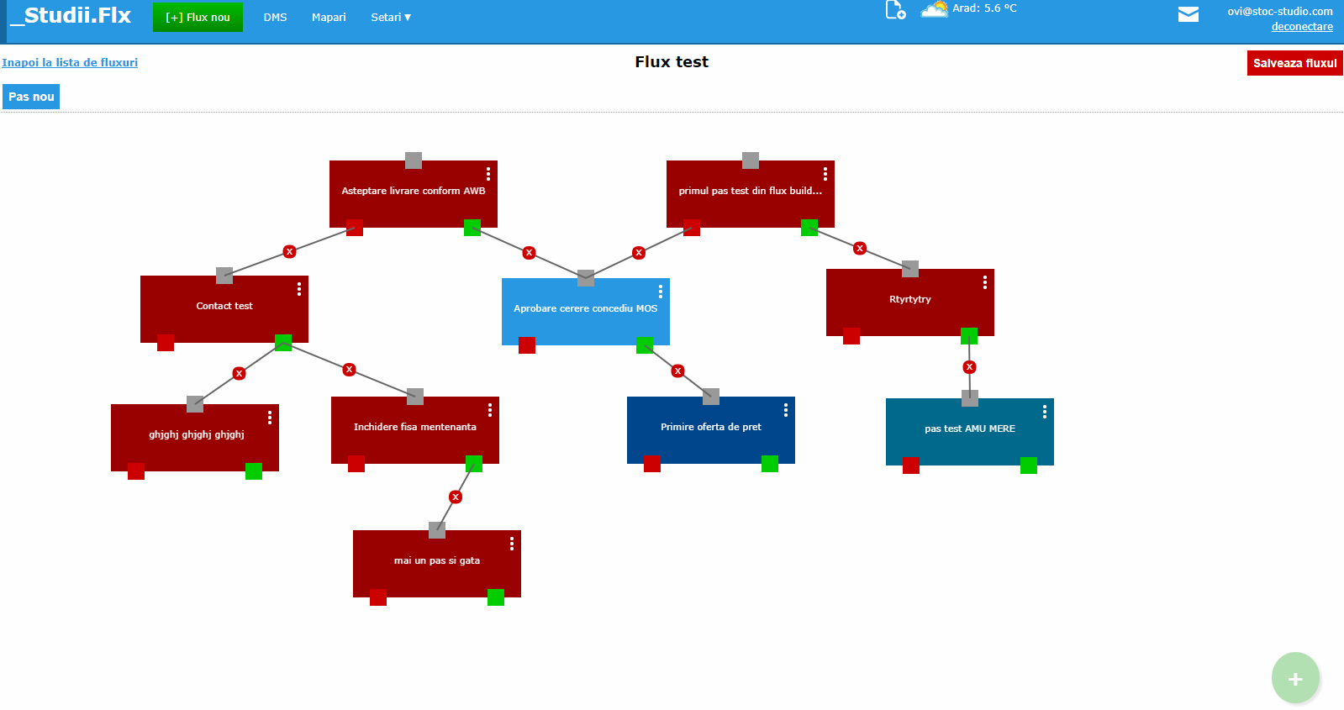The height and width of the screenshot is (710, 1344).
Task: Delete connector above pas test AMU MERE
Action: pyautogui.click(x=969, y=367)
